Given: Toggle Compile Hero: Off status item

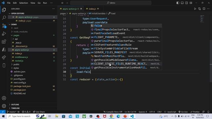Looking at the screenshot, I should 113,112.
